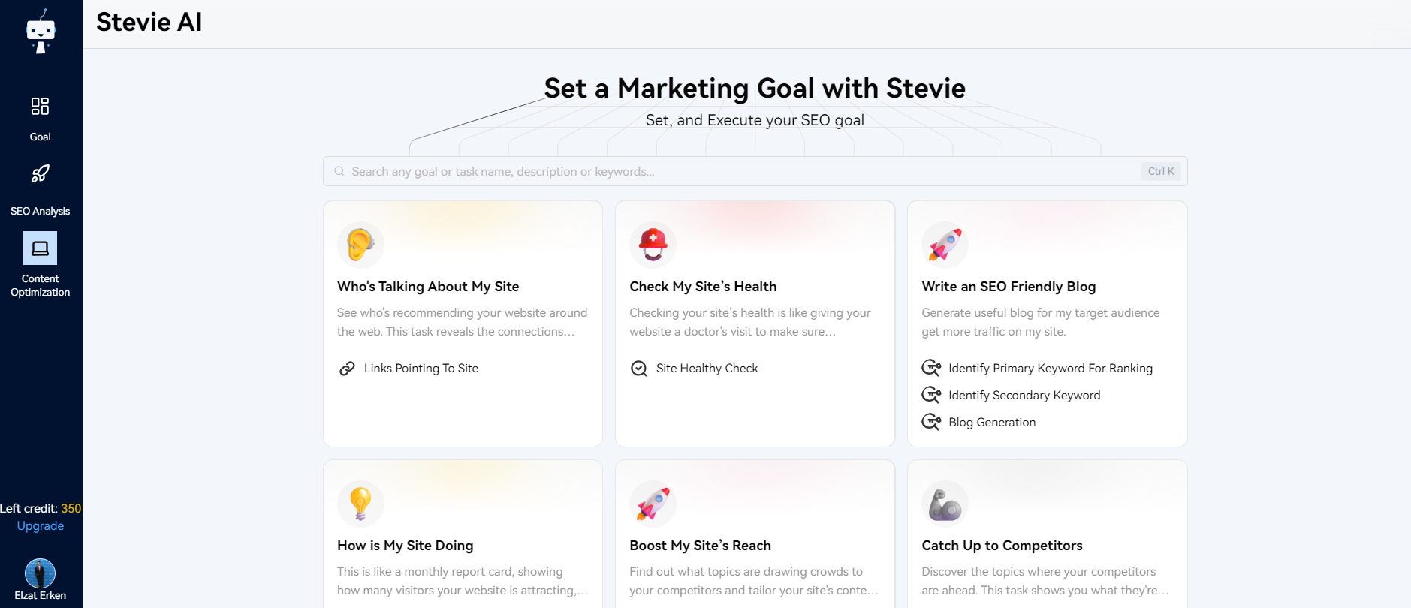Click the Upgrade link

[41, 526]
